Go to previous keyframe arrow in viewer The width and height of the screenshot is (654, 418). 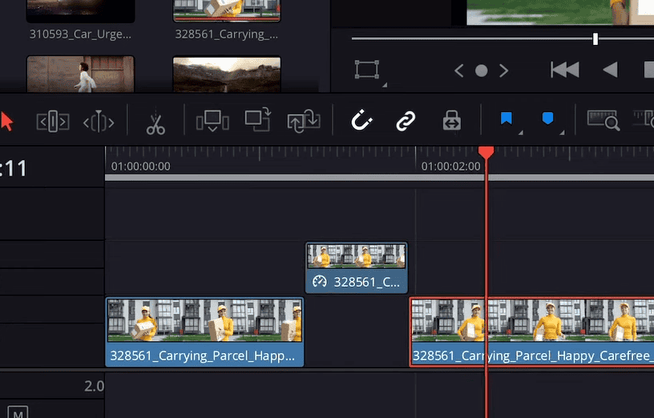[458, 70]
